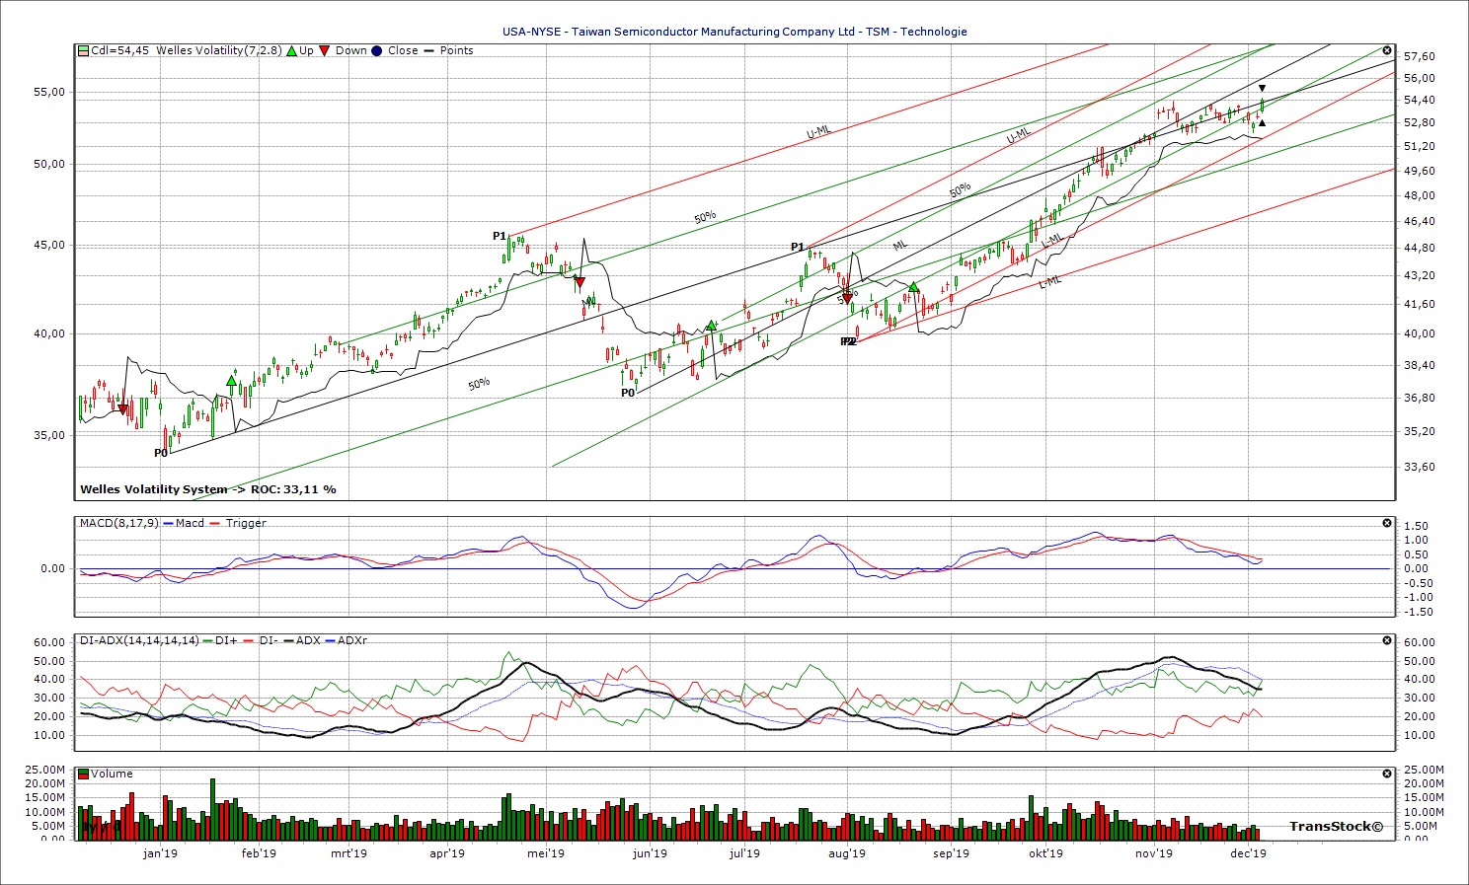Select the red DI- legend entry
Viewport: 1469px width, 885px height.
click(261, 640)
